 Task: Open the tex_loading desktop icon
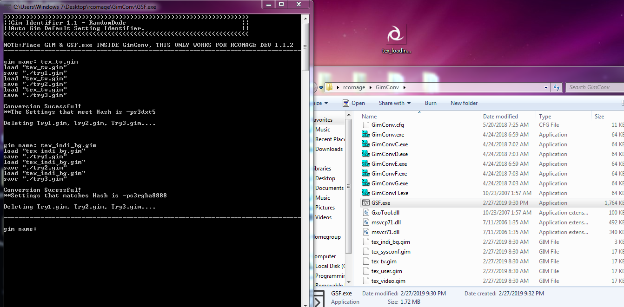[x=396, y=35]
